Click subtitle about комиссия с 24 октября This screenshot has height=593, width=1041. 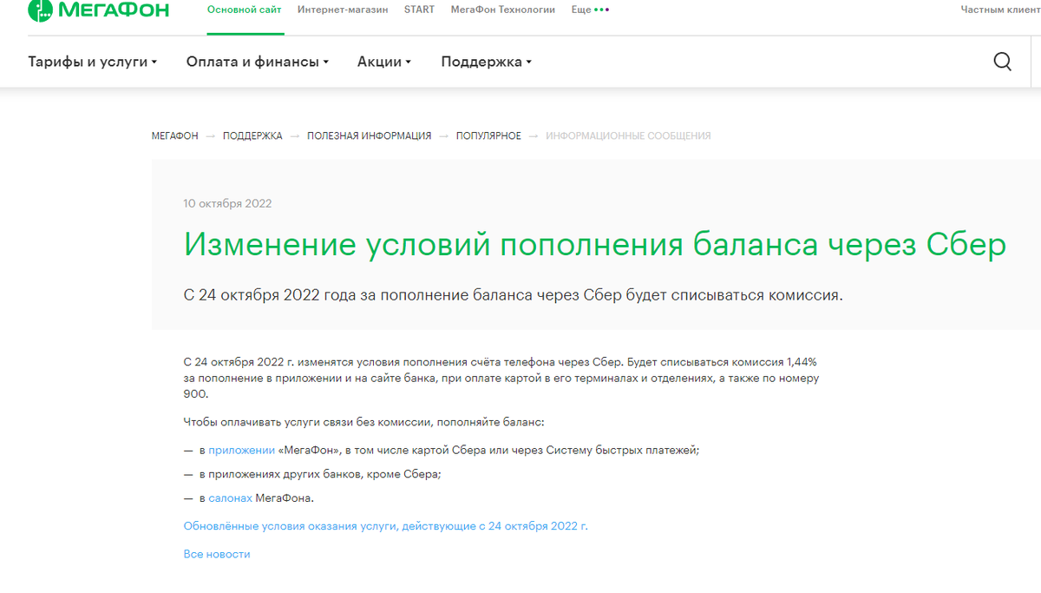coord(513,295)
